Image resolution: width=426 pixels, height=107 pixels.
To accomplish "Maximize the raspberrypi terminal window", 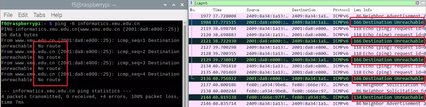I will pos(174,5).
